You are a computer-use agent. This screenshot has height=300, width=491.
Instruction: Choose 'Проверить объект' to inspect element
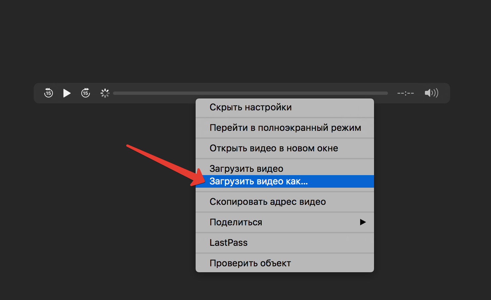(250, 263)
